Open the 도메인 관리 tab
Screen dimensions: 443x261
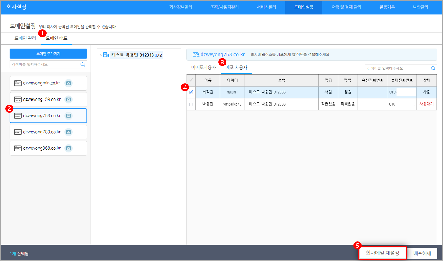(x=25, y=38)
